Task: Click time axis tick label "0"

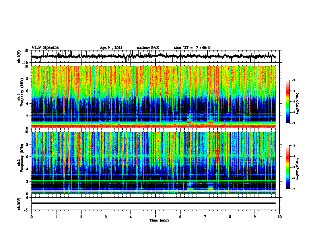Action: 31,217
